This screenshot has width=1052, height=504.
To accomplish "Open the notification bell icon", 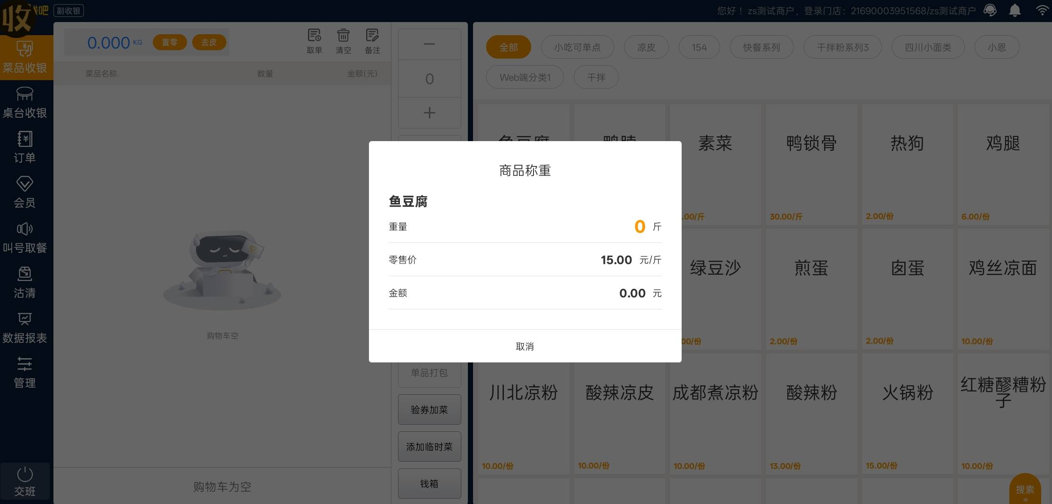I will [1015, 10].
